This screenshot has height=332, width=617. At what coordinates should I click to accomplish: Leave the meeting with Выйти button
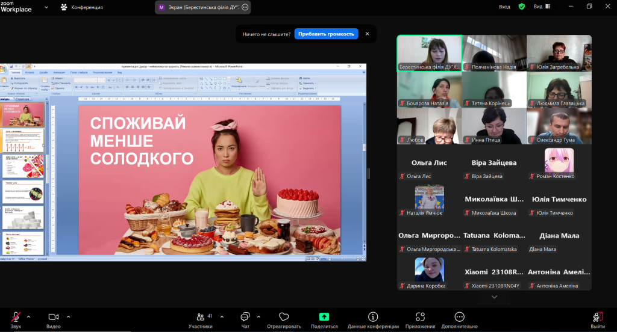point(598,320)
